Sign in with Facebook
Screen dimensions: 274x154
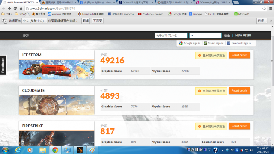(239, 43)
